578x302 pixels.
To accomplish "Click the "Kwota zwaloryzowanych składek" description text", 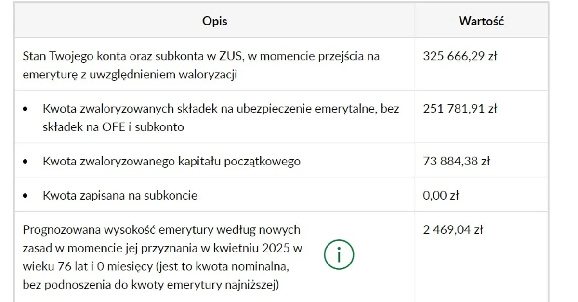I will [x=221, y=117].
